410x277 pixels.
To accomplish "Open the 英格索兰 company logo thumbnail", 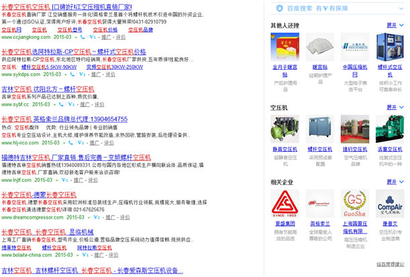I will pos(320,204).
